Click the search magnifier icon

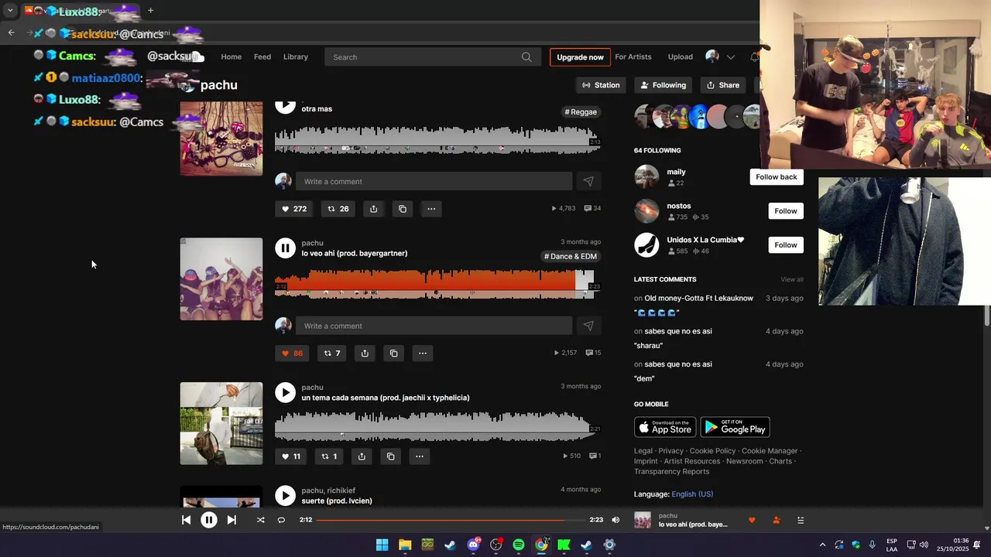526,56
